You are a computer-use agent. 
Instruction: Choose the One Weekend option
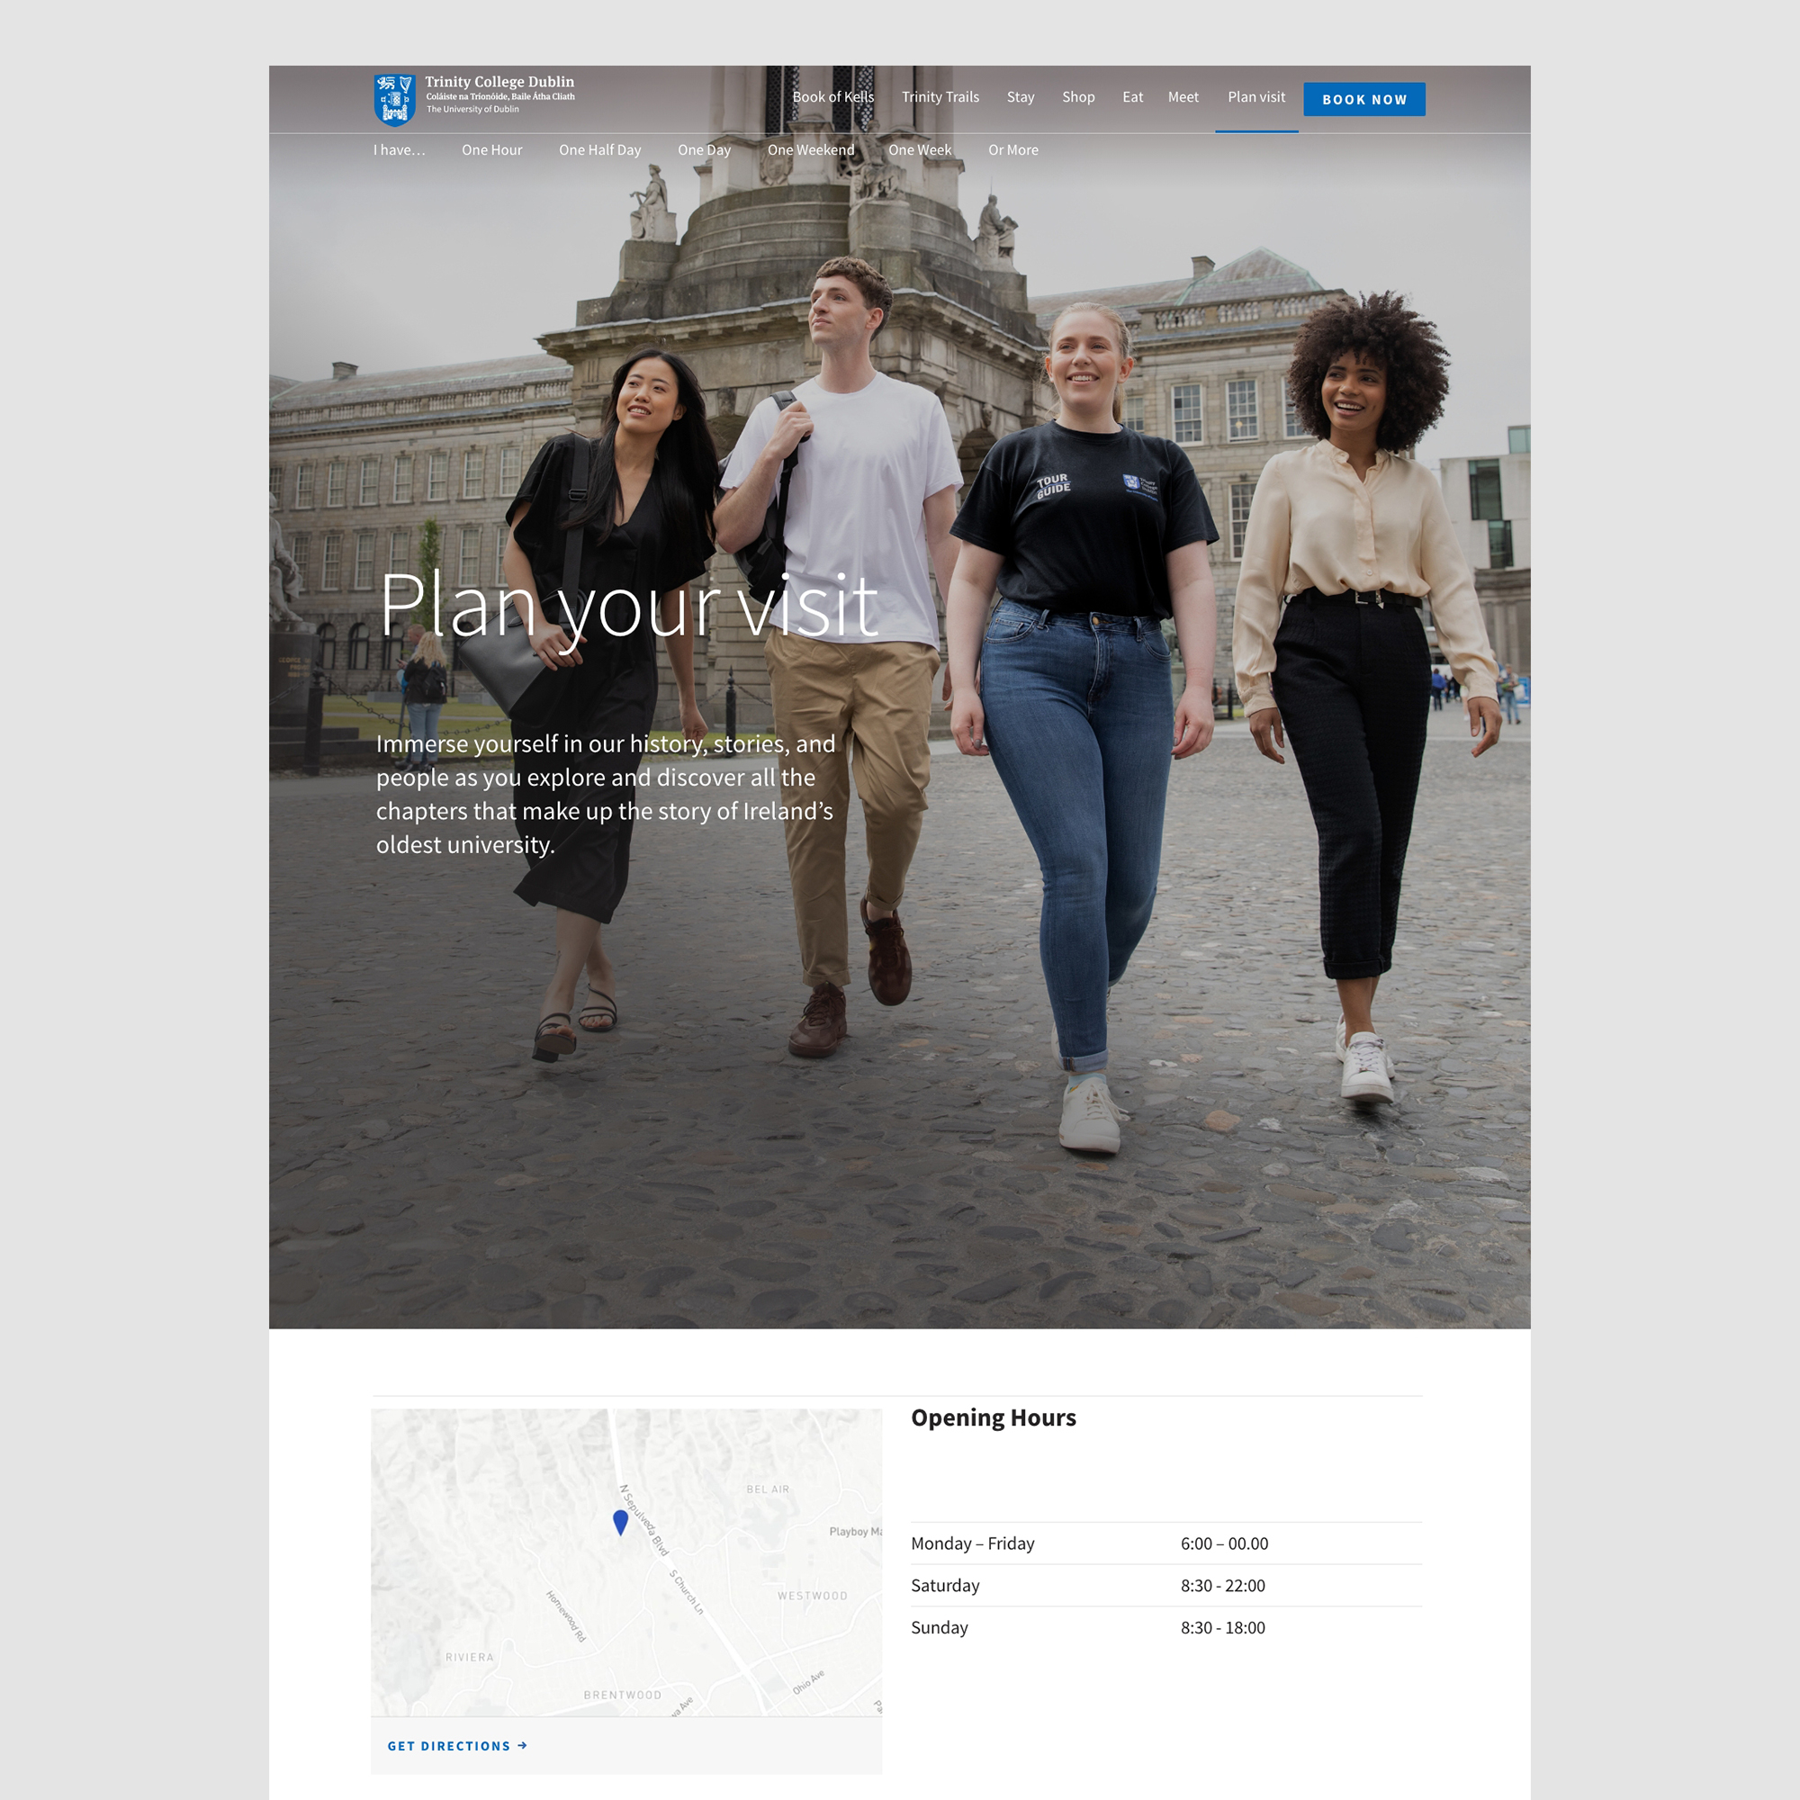[x=811, y=150]
